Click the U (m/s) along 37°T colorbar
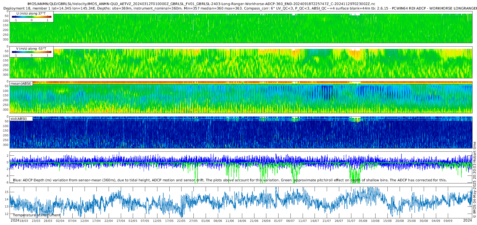The height and width of the screenshot is (225, 477). (x=32, y=17)
